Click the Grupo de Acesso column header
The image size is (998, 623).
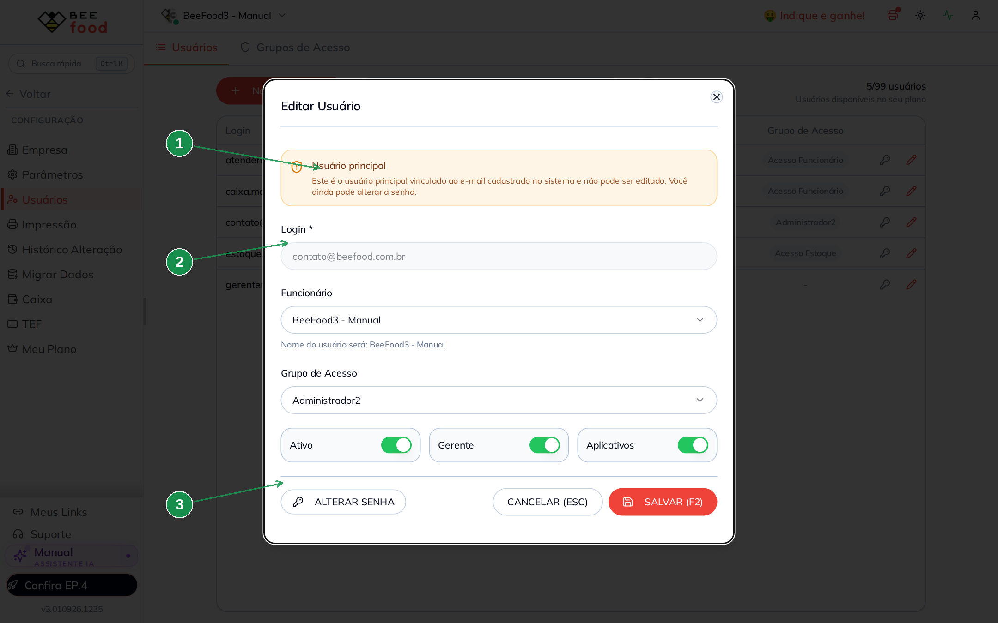(x=805, y=131)
